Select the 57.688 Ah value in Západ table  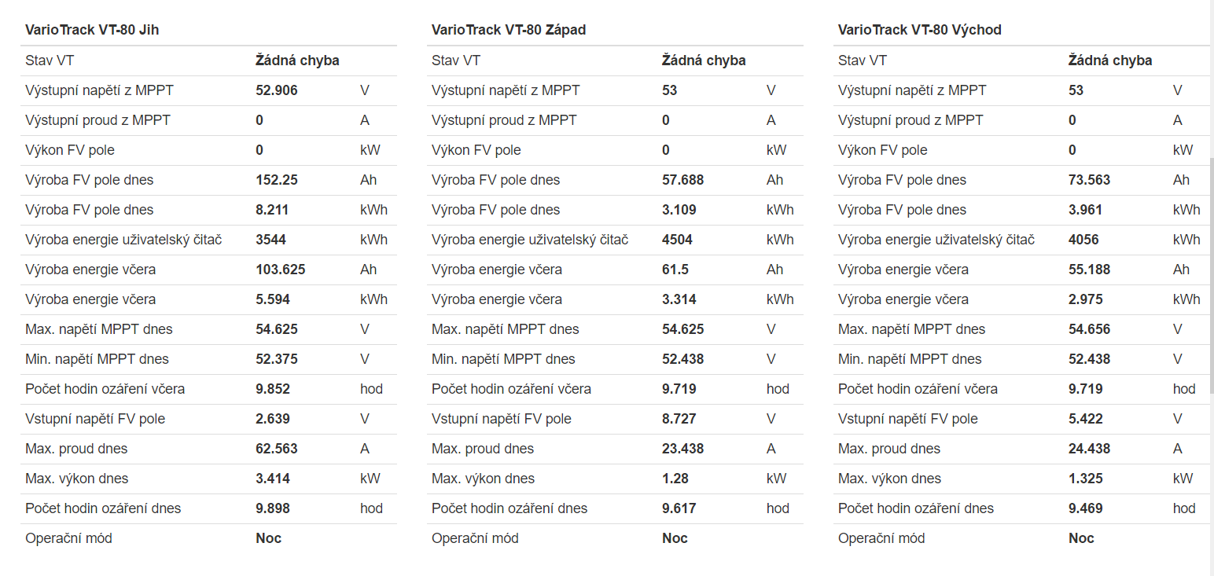[x=682, y=180]
